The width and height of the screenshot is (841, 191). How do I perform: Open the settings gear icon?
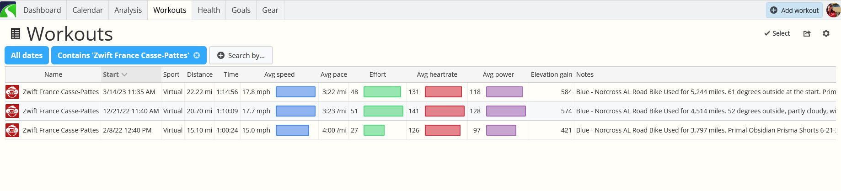click(826, 33)
